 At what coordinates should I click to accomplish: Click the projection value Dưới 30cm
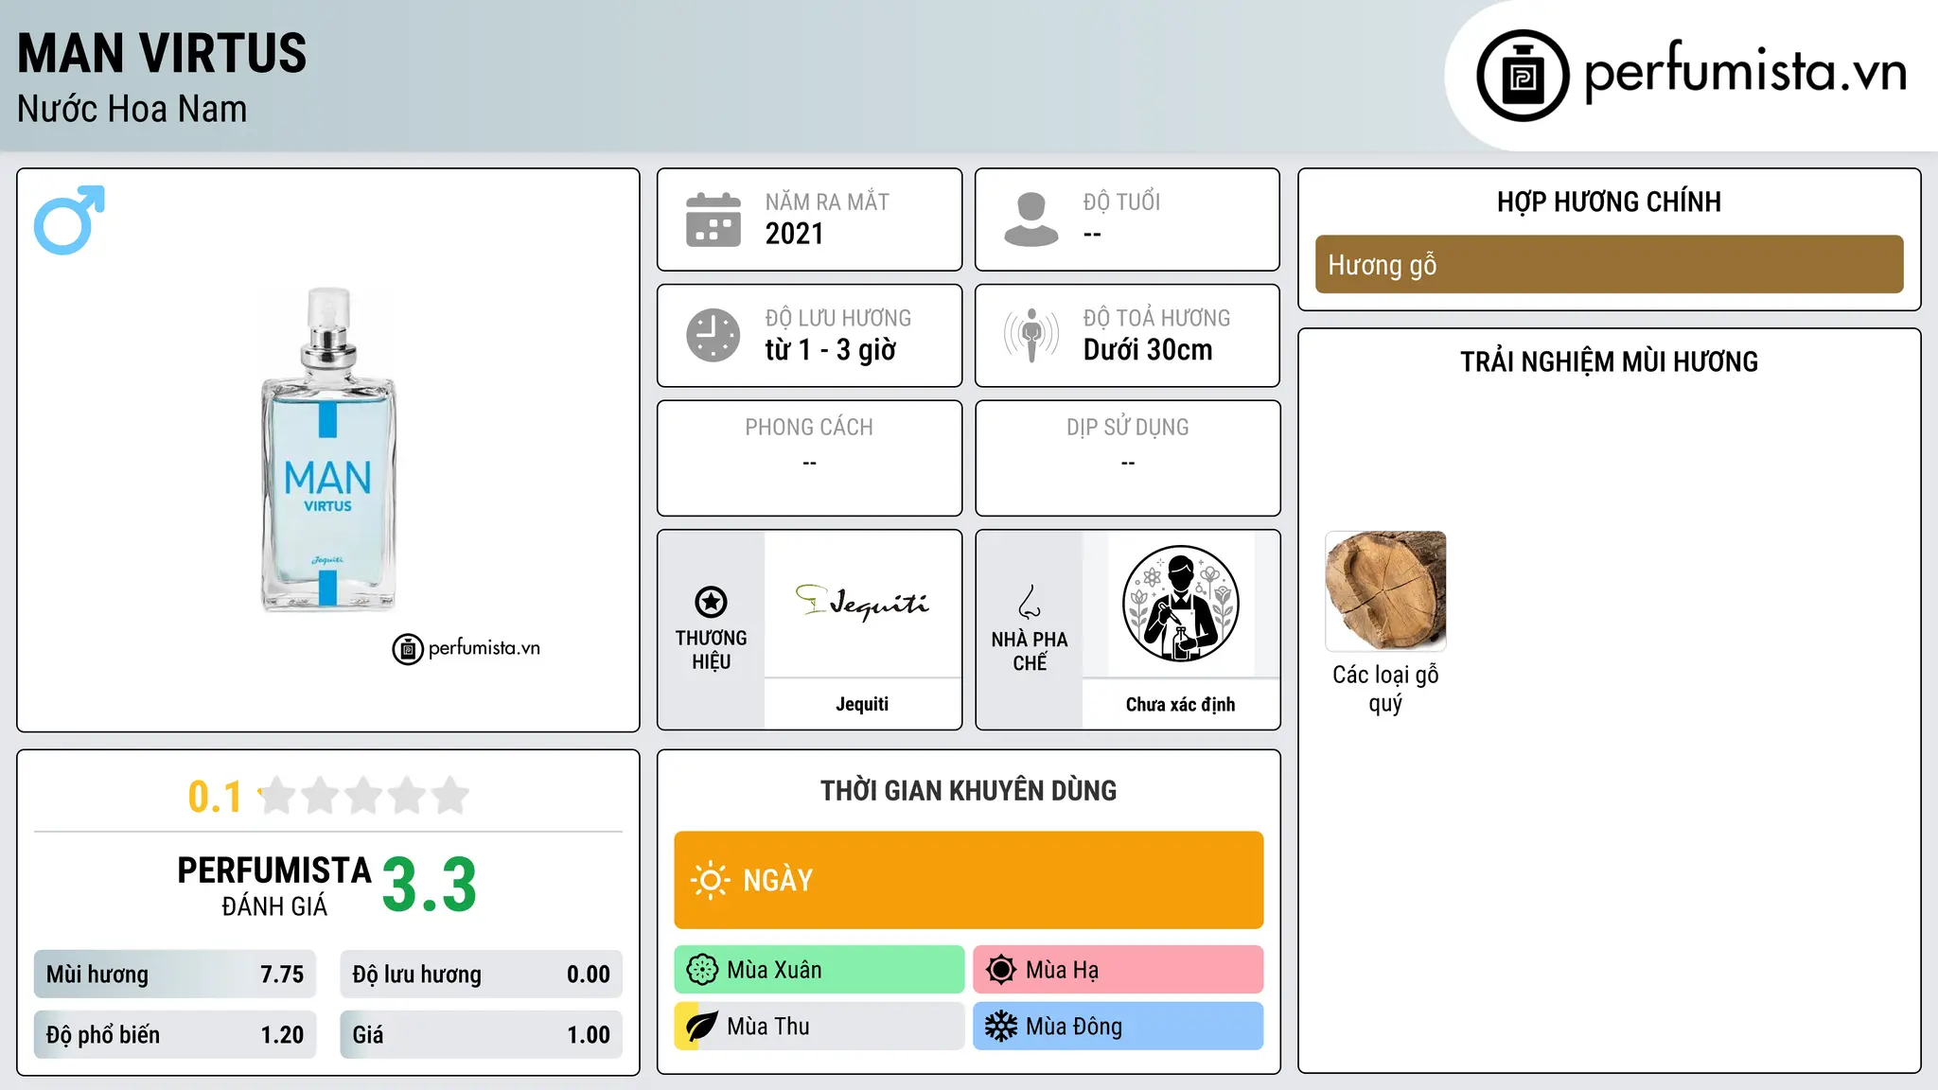[1147, 350]
